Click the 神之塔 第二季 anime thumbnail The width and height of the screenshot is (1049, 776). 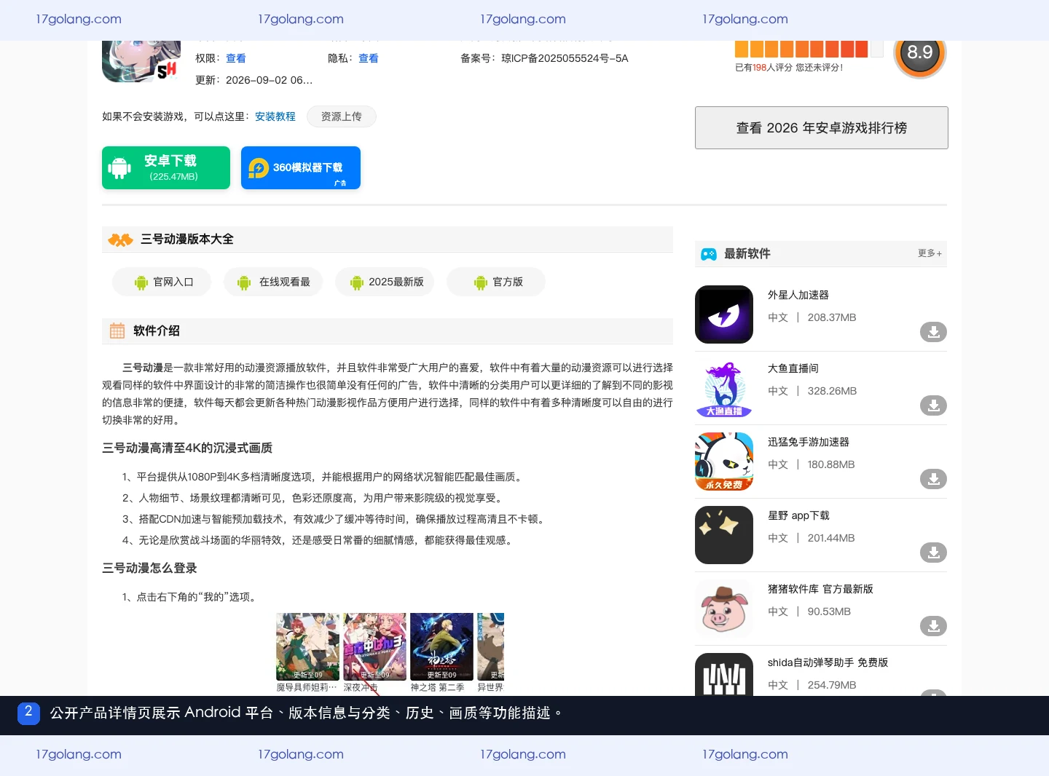click(x=442, y=646)
